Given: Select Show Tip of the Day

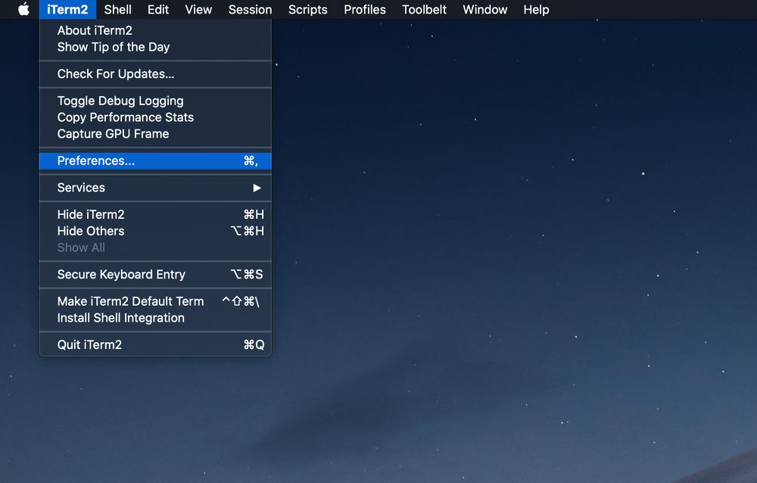Looking at the screenshot, I should 155,47.
